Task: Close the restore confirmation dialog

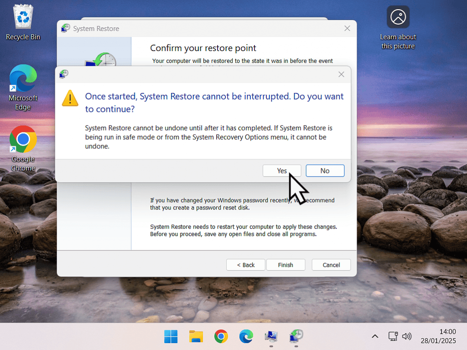Action: 341,74
